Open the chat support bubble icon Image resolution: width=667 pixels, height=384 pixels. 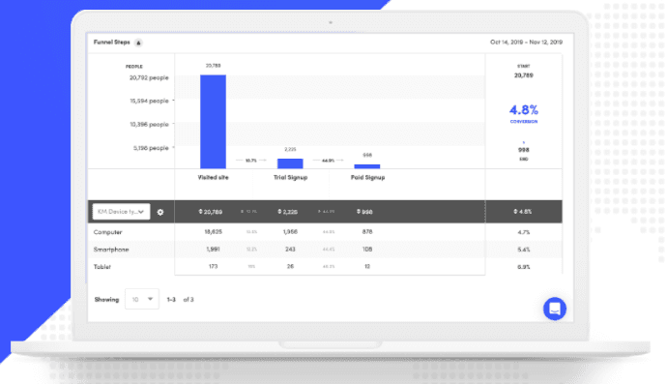(554, 309)
